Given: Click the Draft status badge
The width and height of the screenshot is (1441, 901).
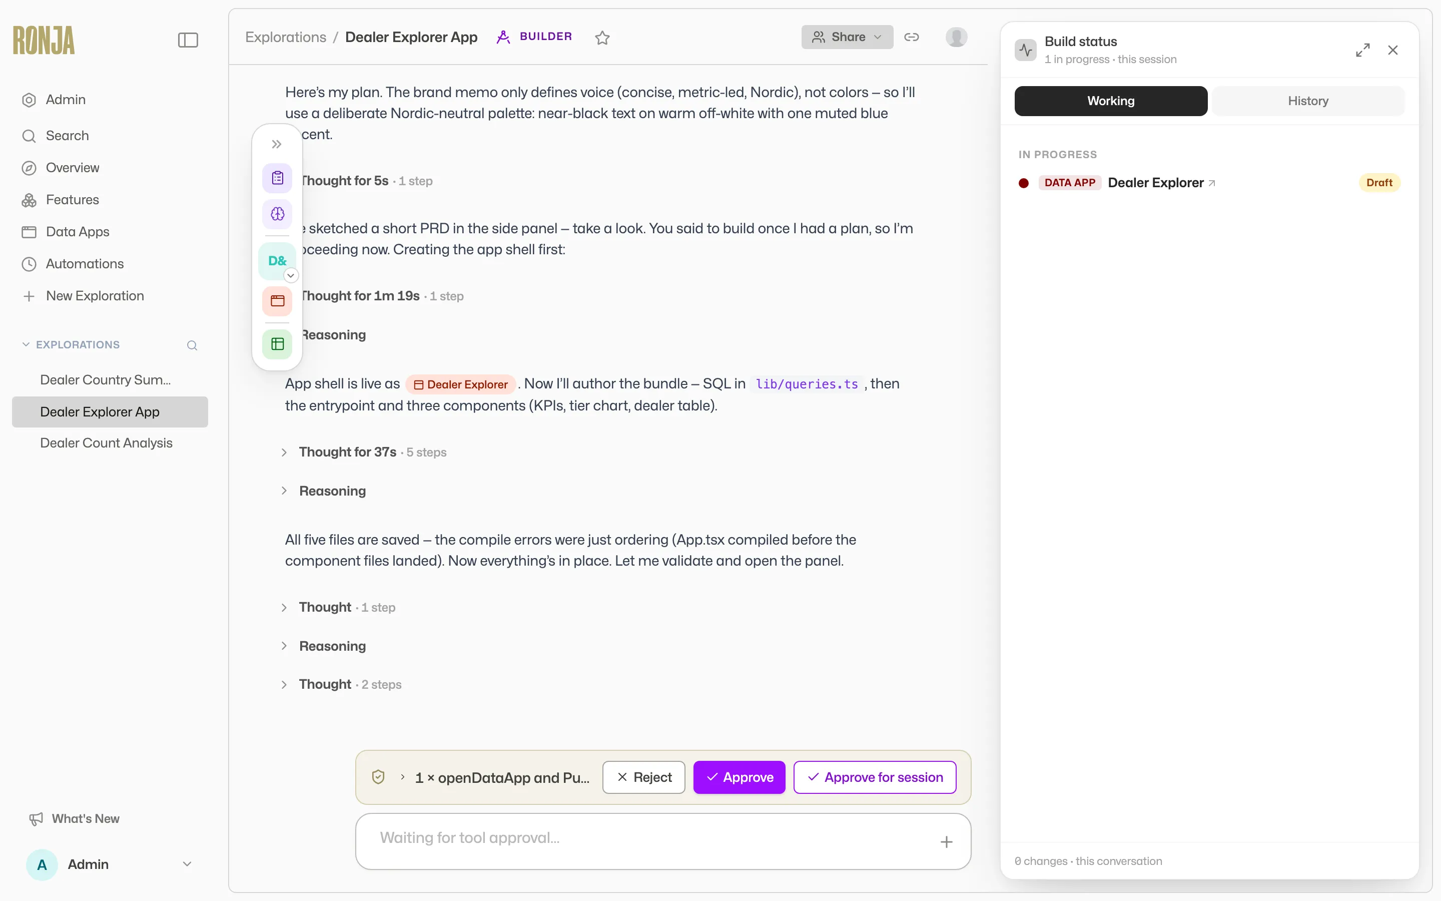Looking at the screenshot, I should (1379, 183).
